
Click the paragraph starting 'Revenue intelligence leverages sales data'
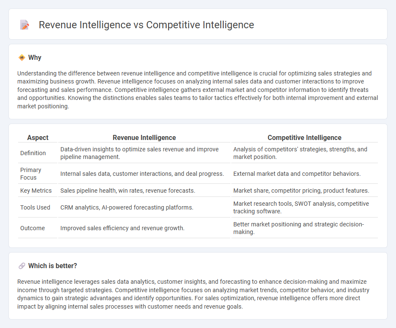[193, 294]
